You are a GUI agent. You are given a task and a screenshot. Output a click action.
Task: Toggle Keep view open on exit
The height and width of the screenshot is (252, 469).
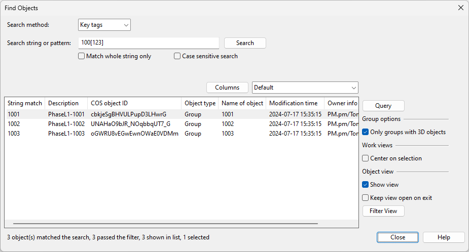pyautogui.click(x=366, y=198)
